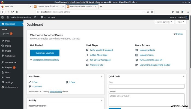
Task: Click the site information icon in address bar
Action: 38,12
